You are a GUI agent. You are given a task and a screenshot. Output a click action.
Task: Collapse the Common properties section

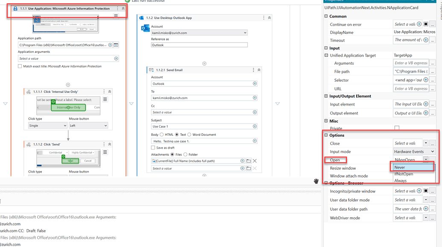click(326, 16)
